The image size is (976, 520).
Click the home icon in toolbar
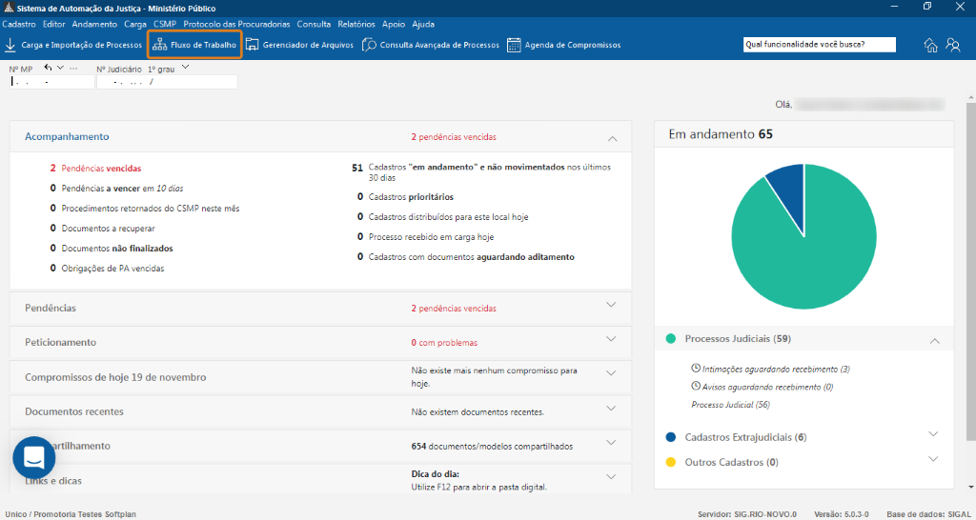point(931,45)
